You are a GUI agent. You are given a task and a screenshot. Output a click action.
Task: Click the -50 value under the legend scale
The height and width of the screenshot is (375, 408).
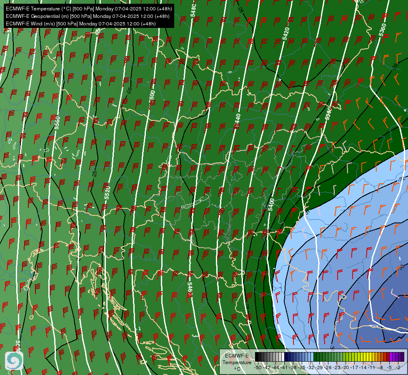[x=258, y=367]
